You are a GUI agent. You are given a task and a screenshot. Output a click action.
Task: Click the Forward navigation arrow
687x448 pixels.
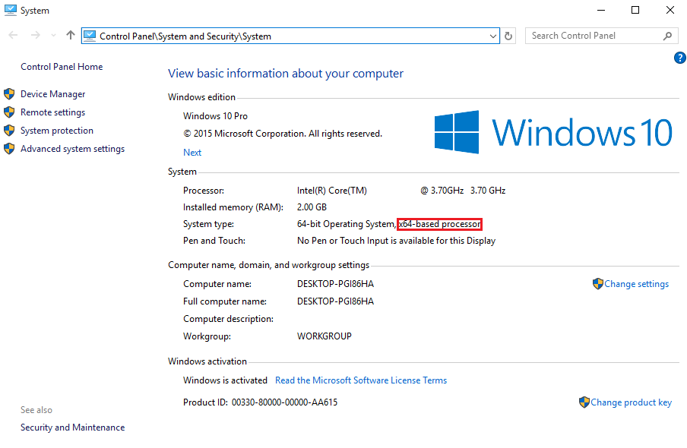[36, 36]
